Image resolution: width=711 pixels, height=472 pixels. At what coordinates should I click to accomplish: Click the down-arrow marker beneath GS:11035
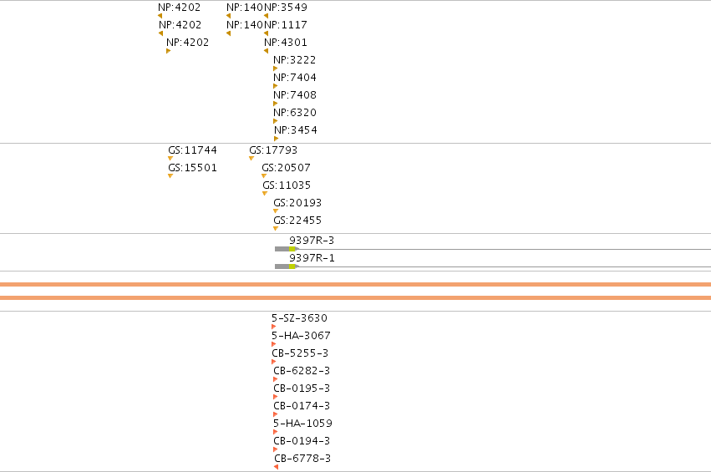pos(265,194)
